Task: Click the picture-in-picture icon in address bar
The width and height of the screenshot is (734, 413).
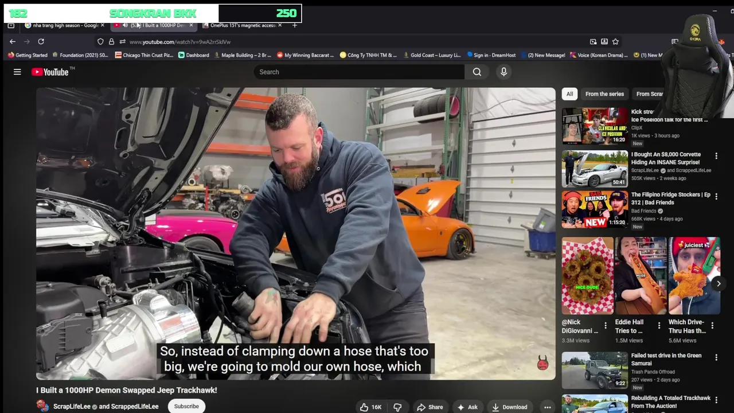Action: click(593, 41)
